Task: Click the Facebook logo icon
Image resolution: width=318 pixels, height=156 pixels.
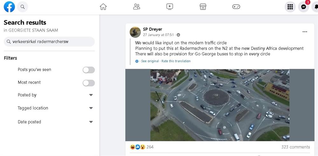Action: 9,7
